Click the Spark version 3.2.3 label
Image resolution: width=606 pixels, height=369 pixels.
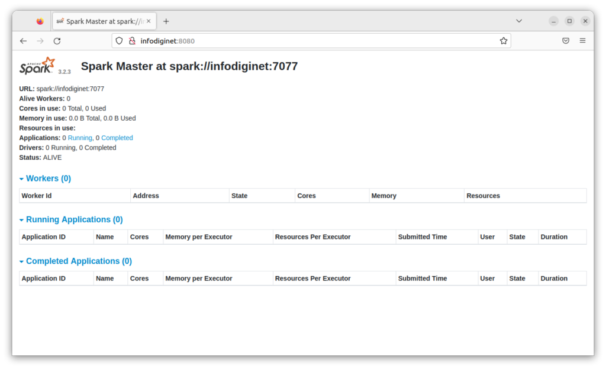point(65,72)
